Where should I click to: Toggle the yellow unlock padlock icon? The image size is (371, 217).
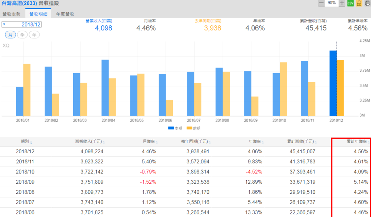click(359, 3)
